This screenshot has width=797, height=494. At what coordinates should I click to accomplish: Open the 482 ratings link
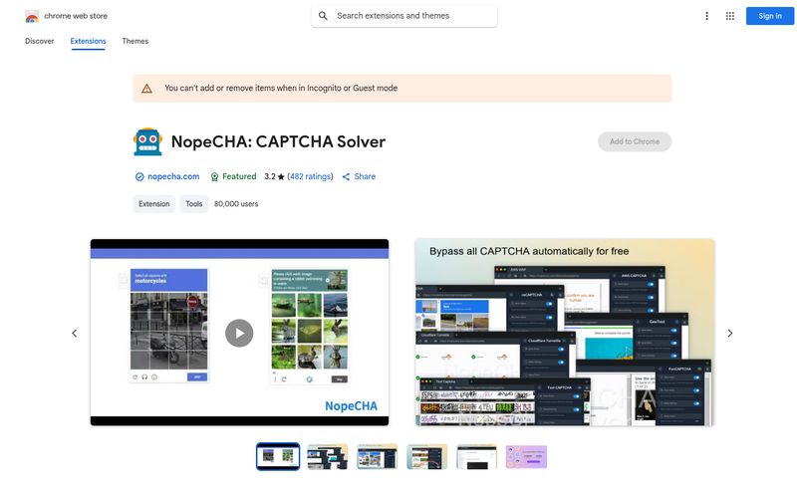click(310, 176)
